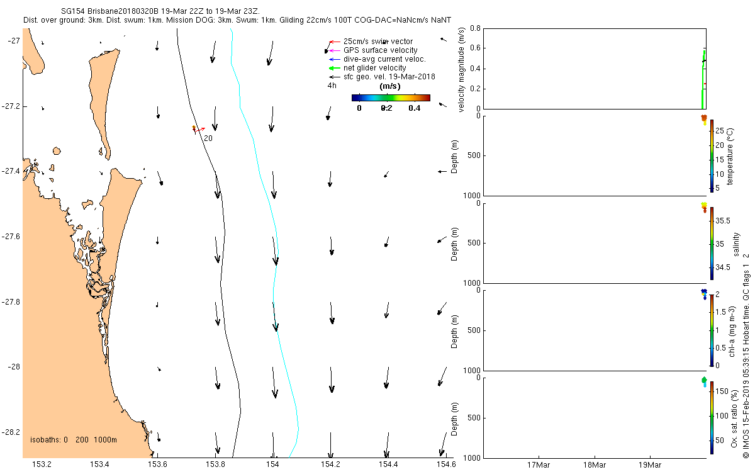This screenshot has height=472, width=755.
Task: Click the '18Mar' date tick label
Action: coord(595,466)
